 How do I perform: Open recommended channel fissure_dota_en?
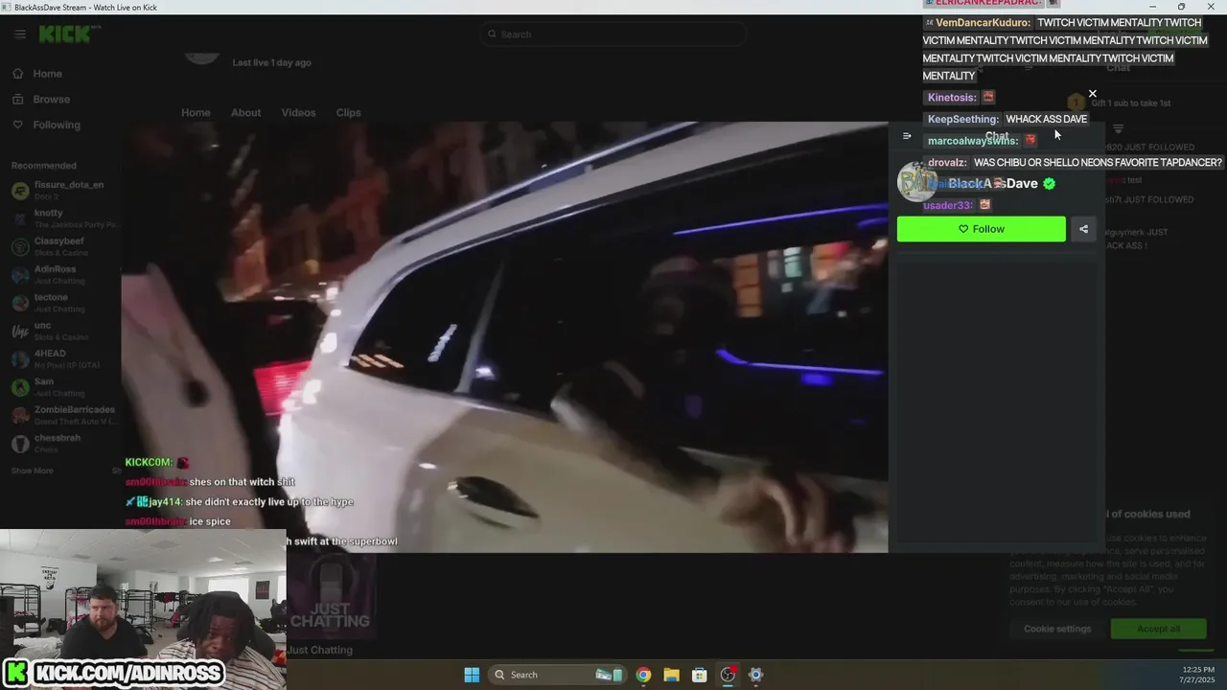pos(63,190)
